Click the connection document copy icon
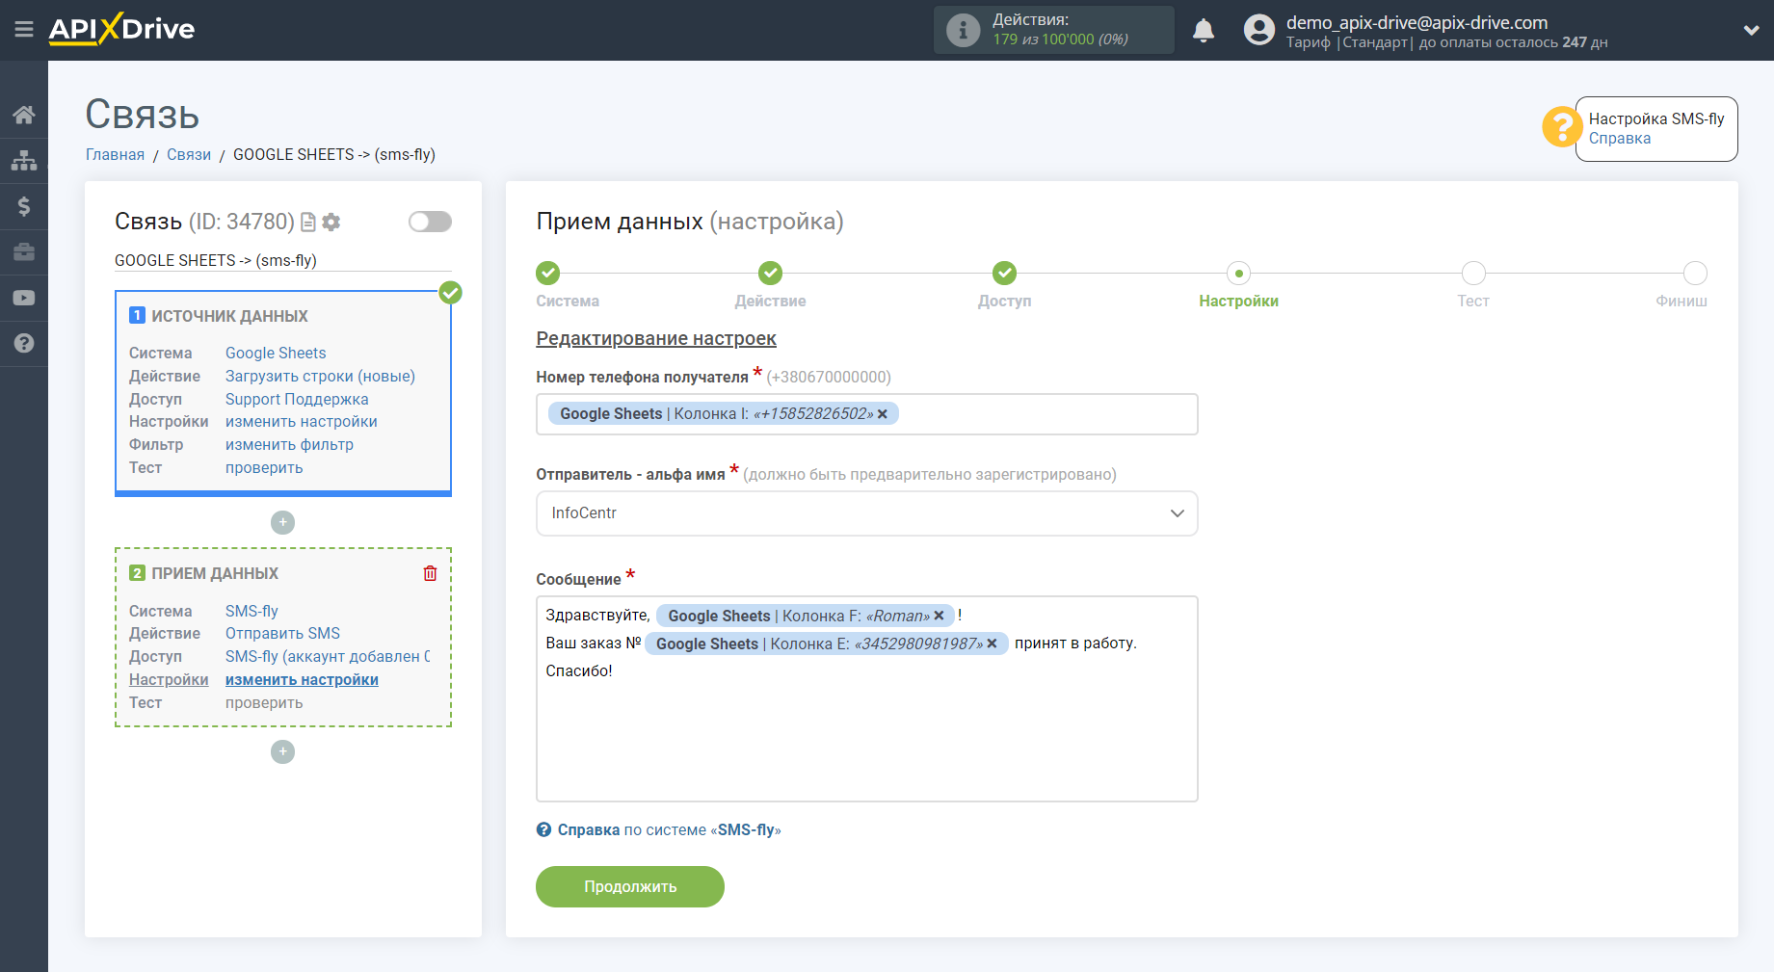This screenshot has width=1774, height=972. [x=308, y=223]
